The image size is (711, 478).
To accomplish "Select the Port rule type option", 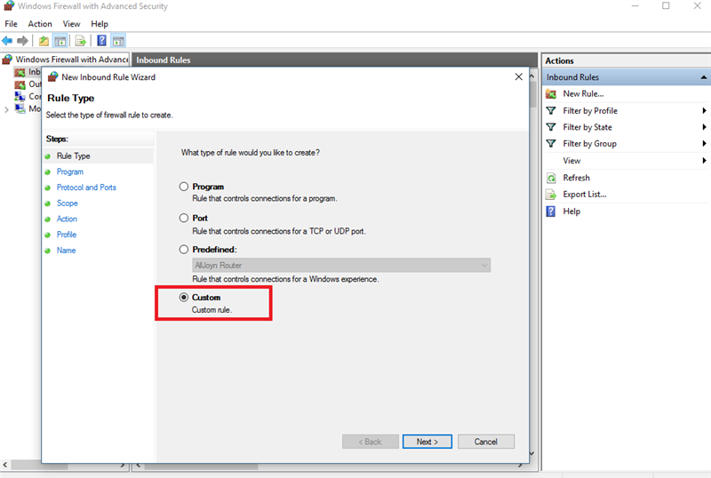I will [x=184, y=218].
